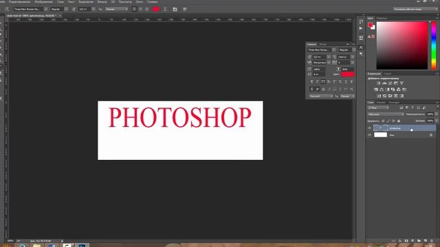Add Black & White adjustment

tap(387, 90)
